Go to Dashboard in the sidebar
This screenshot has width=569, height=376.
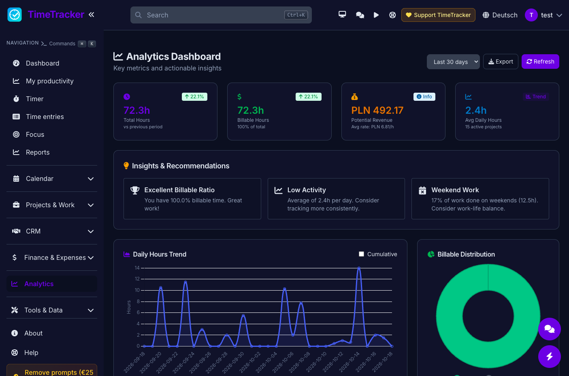coord(52,63)
